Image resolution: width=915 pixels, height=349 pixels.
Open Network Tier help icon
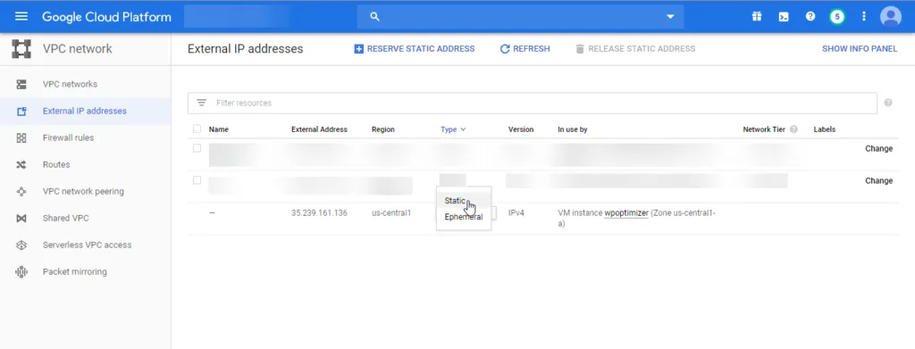click(793, 129)
